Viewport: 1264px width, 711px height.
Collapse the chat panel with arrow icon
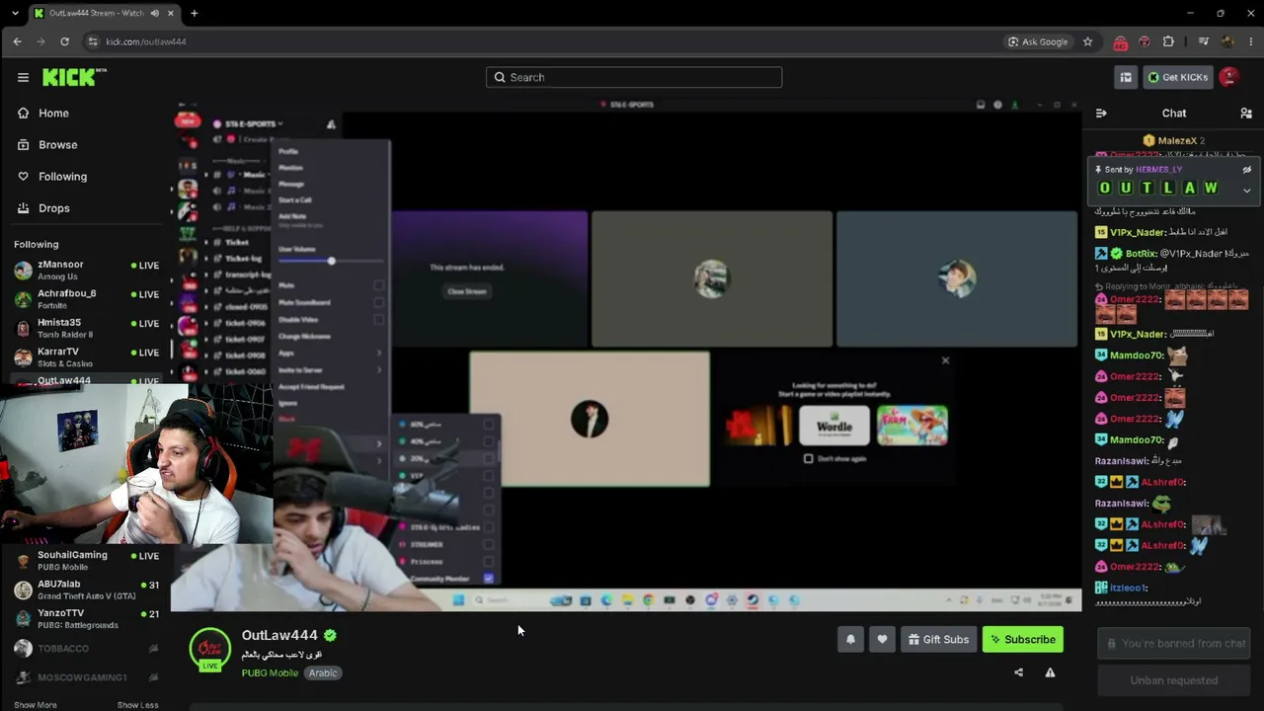pos(1101,114)
